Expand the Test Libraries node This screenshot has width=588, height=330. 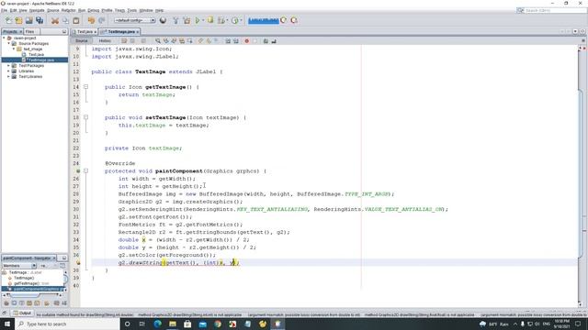pos(9,76)
